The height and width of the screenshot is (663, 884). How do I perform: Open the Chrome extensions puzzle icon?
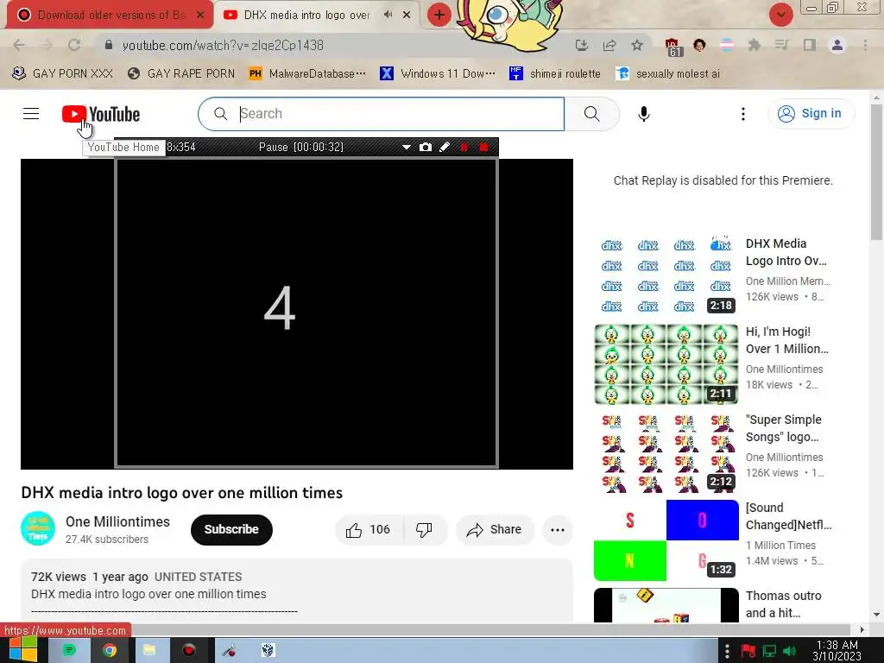tap(755, 45)
